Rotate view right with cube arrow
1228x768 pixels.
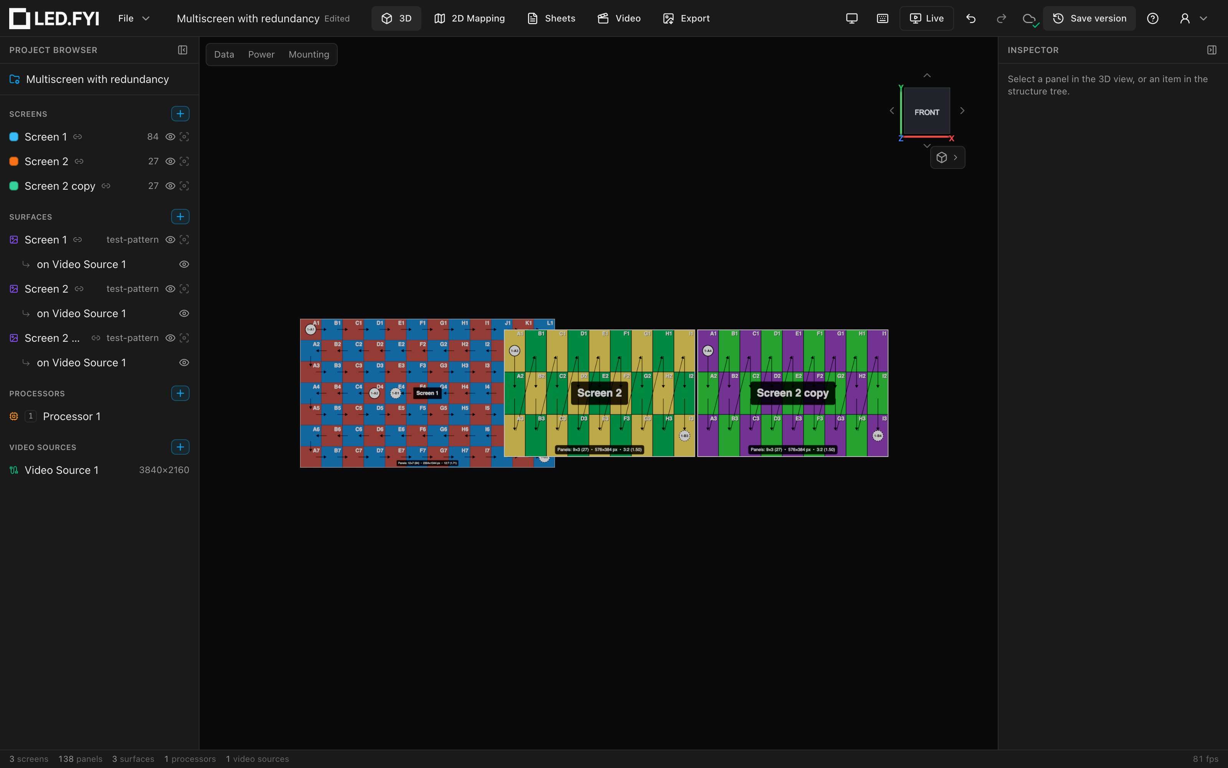pyautogui.click(x=962, y=111)
